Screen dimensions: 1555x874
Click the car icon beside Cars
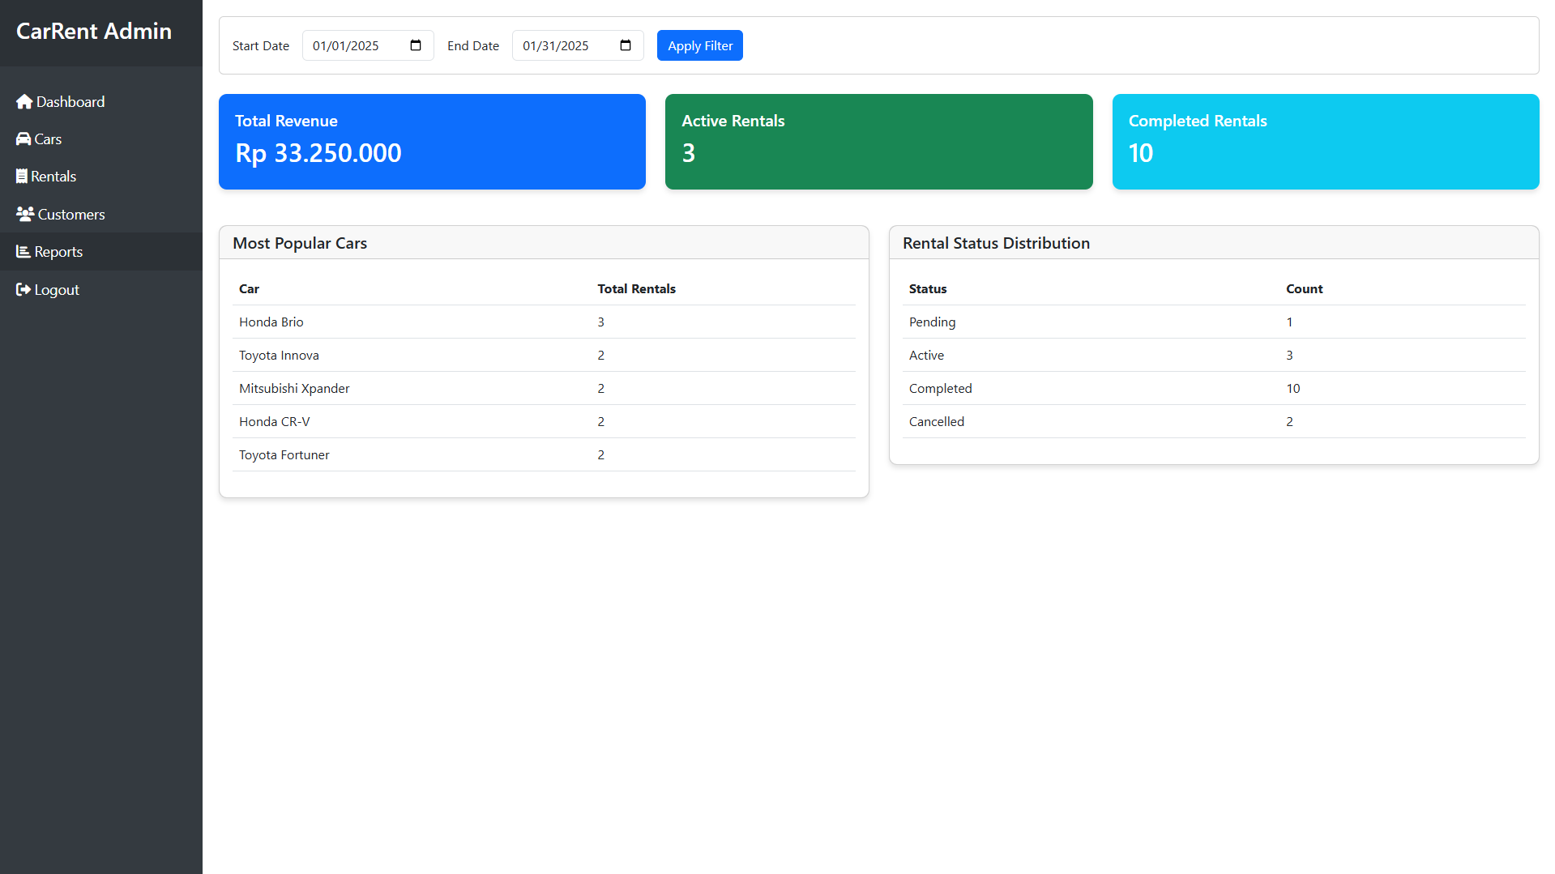(x=23, y=139)
